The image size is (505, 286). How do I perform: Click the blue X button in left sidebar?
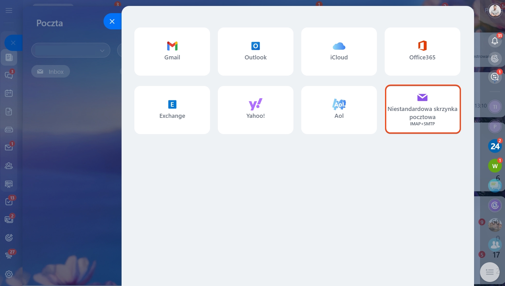pos(13,43)
